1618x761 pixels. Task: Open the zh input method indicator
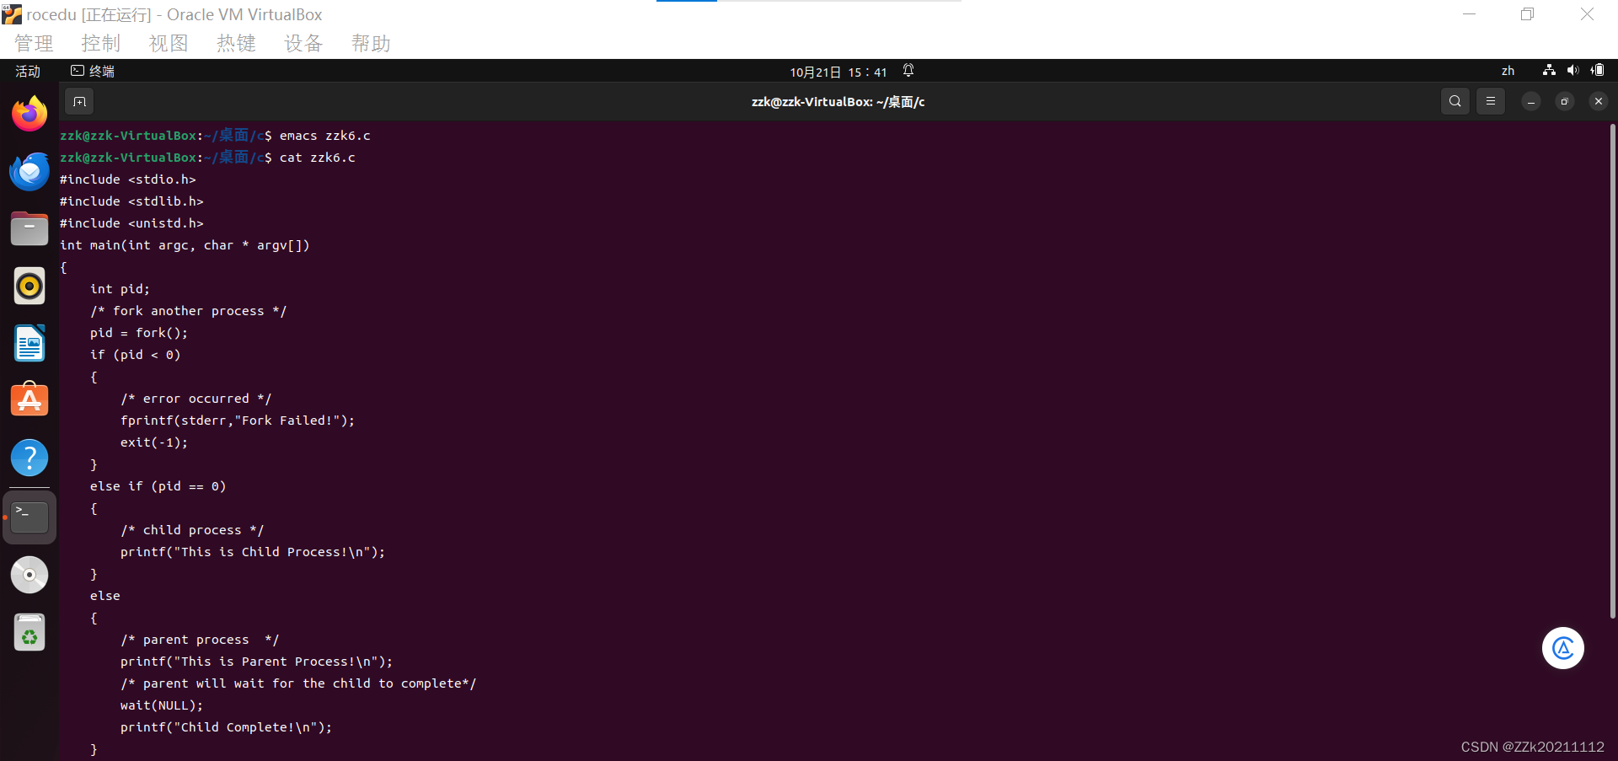(x=1508, y=72)
